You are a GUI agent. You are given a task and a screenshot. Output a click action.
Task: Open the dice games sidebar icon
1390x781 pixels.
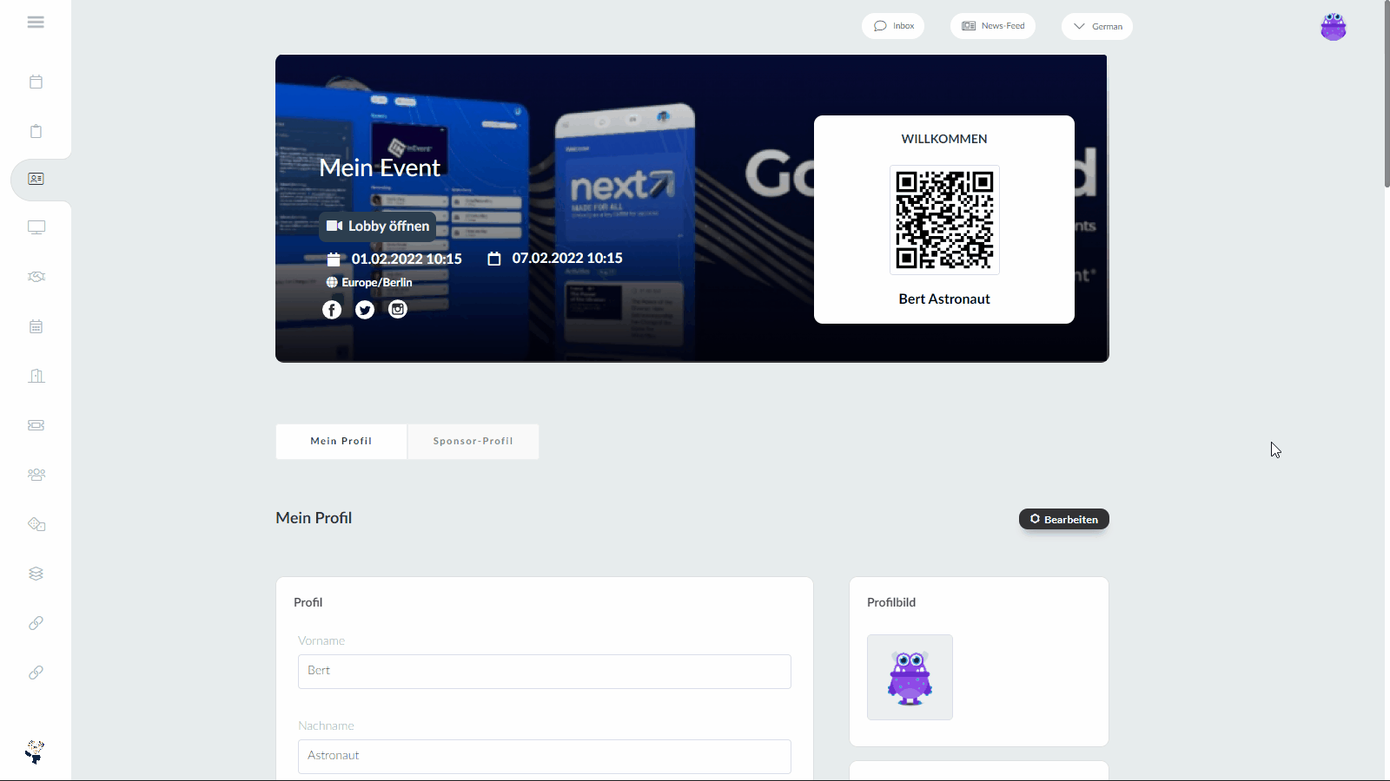point(36,524)
